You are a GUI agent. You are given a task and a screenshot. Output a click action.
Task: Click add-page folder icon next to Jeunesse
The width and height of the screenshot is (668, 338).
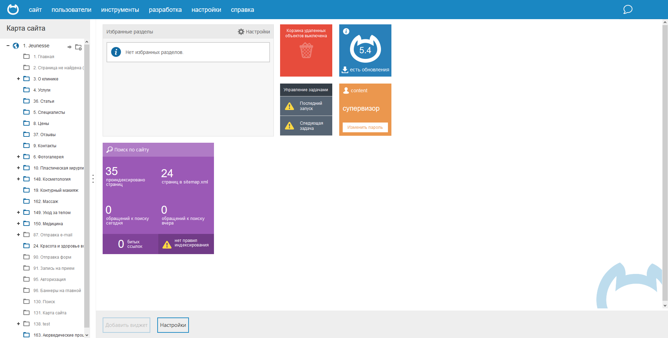[79, 47]
